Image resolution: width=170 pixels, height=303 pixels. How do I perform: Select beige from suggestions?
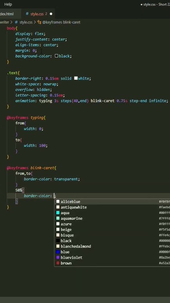coord(112,230)
